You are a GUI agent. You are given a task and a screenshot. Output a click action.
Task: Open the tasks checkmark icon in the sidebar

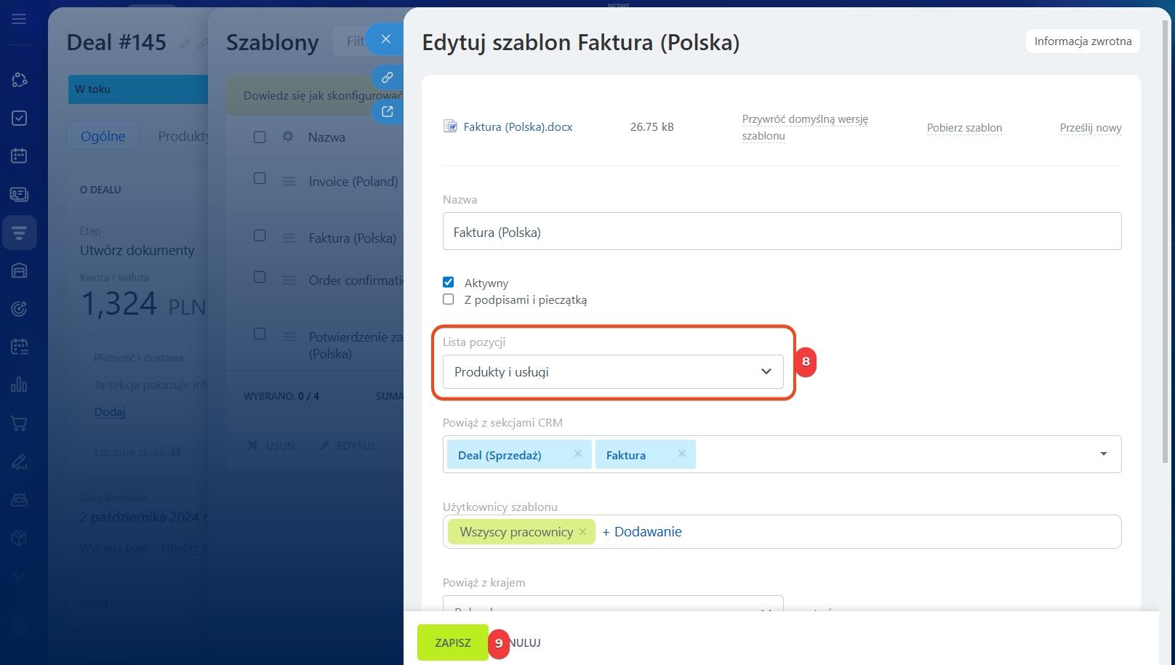20,118
